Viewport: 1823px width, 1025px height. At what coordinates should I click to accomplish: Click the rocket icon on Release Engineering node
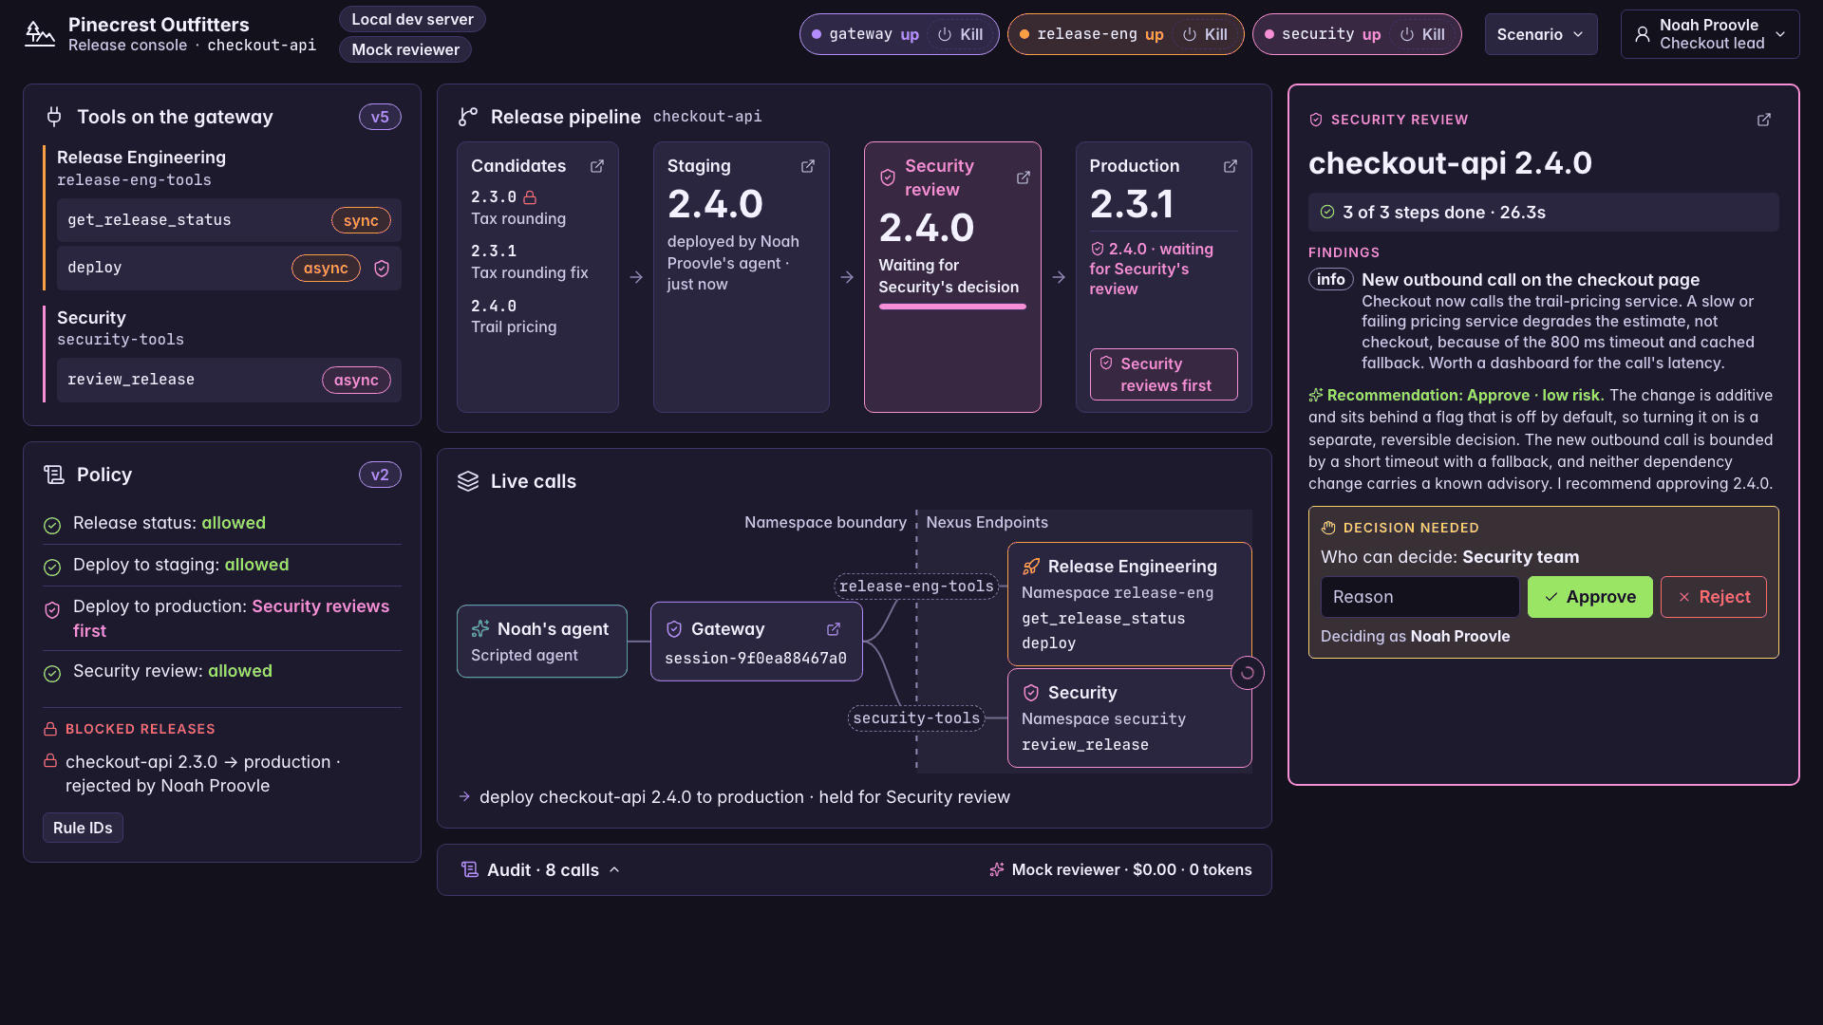pyautogui.click(x=1031, y=567)
